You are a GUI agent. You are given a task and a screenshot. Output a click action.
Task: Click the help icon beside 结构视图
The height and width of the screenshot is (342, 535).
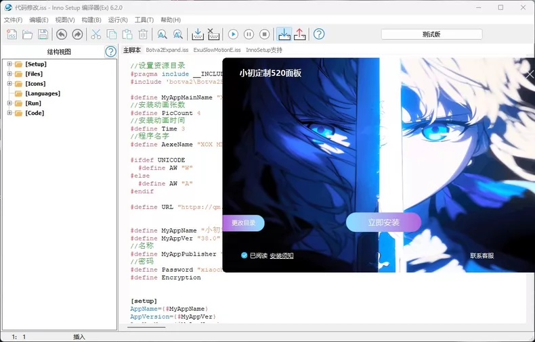pos(110,52)
